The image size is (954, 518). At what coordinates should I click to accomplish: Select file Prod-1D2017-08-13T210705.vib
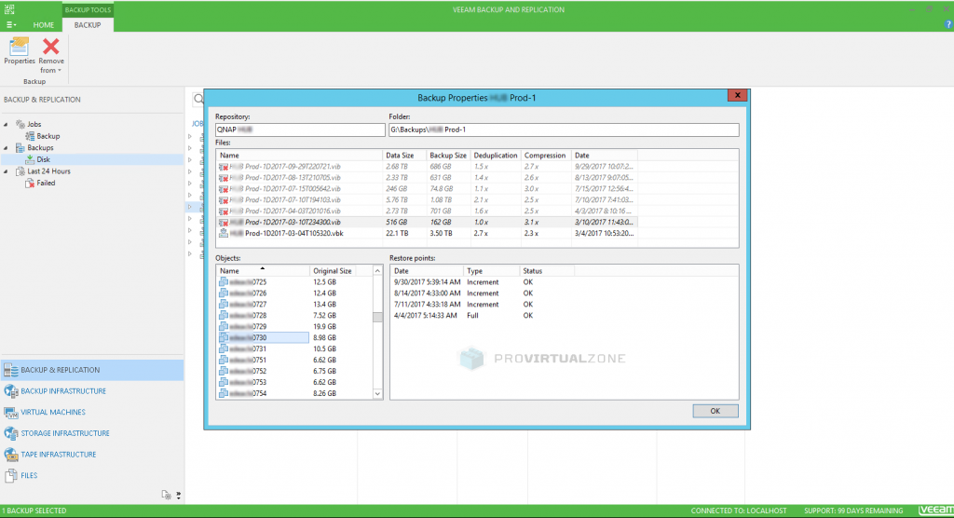[x=427, y=178]
